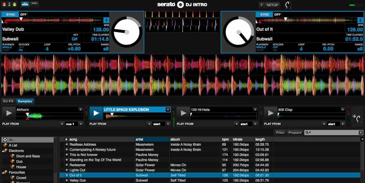Play the 808 Clap sample

(x=270, y=113)
